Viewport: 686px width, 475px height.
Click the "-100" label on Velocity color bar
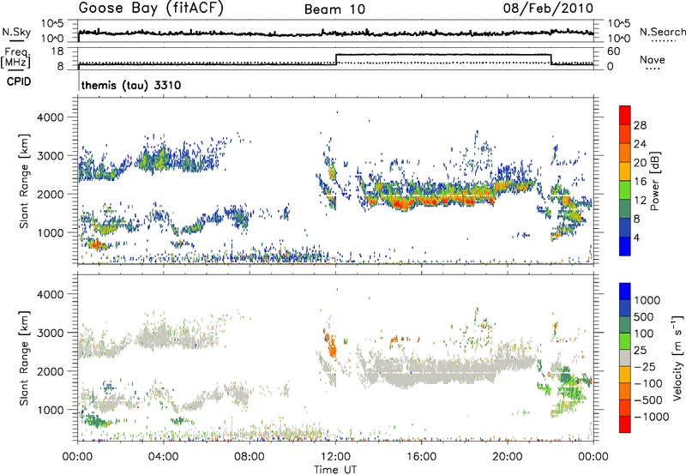coord(648,383)
